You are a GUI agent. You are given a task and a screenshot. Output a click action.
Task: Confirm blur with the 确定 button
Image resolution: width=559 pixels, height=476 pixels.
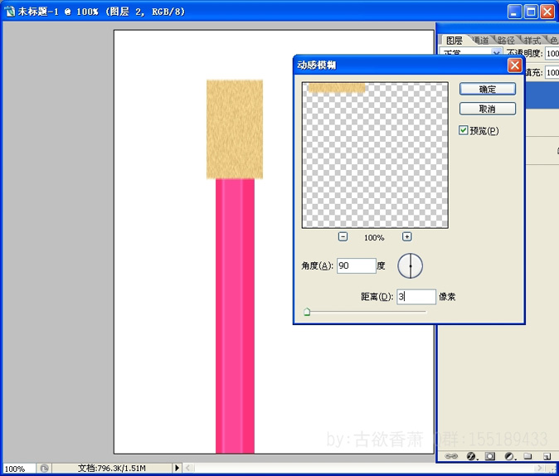tap(488, 89)
